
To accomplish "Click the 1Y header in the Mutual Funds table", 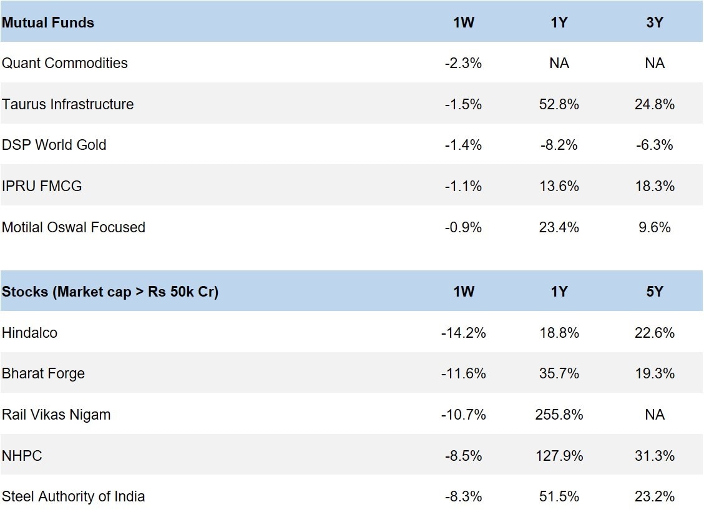I will [559, 22].
